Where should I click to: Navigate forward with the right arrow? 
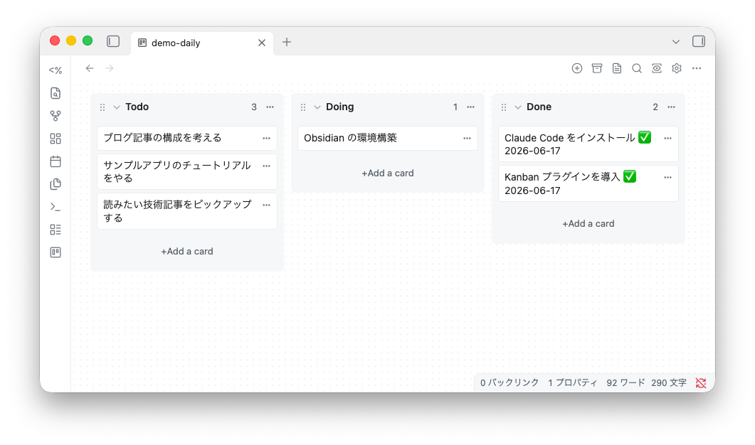click(x=110, y=68)
